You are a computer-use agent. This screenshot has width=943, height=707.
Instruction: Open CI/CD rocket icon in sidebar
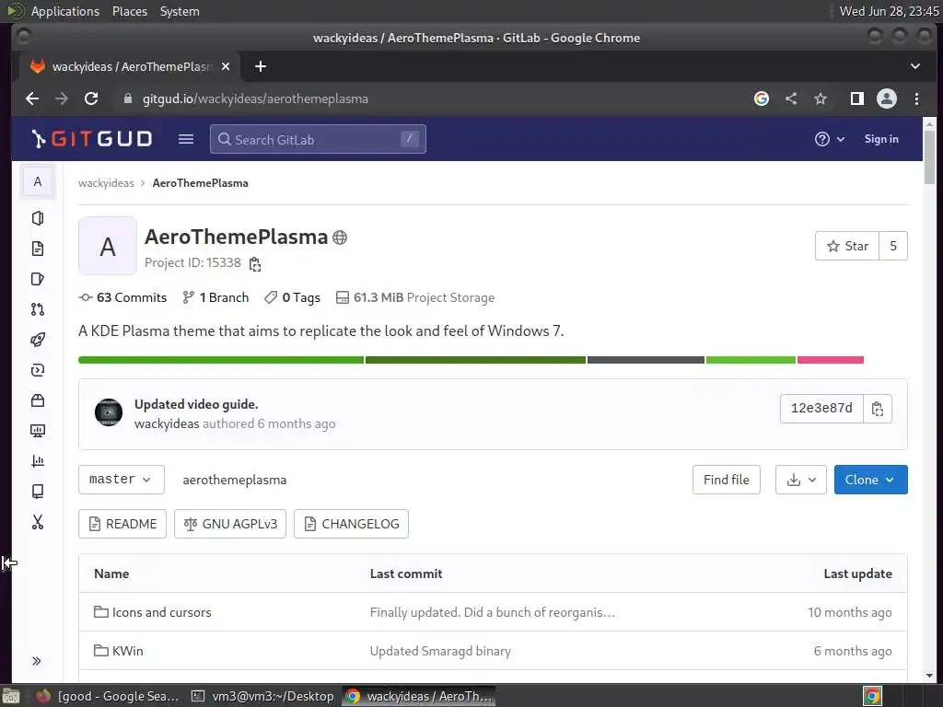click(38, 340)
